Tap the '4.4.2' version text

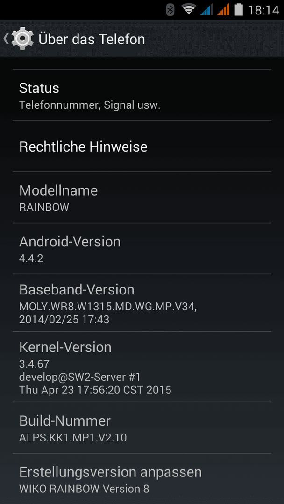click(x=31, y=259)
